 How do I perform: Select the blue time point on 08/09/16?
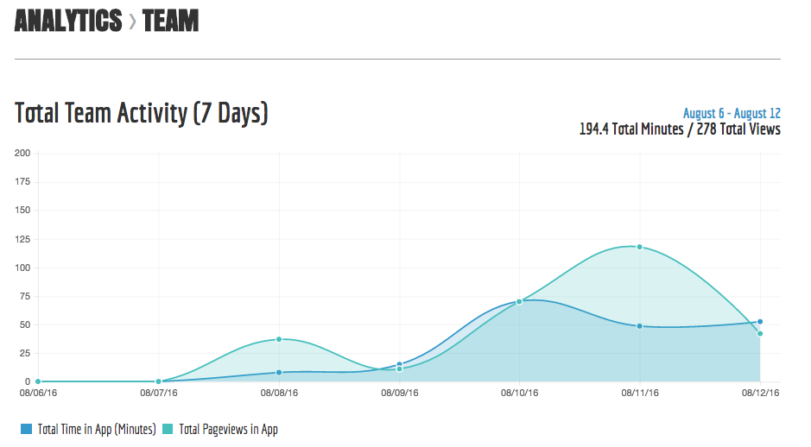tap(399, 364)
